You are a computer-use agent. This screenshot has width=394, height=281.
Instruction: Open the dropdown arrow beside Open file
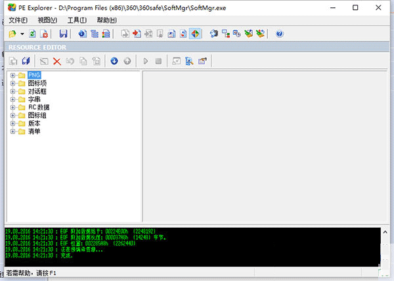(x=22, y=33)
